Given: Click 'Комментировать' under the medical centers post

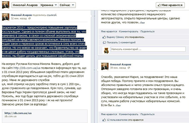Looking at the screenshot, I should pyautogui.click(x=128, y=31).
